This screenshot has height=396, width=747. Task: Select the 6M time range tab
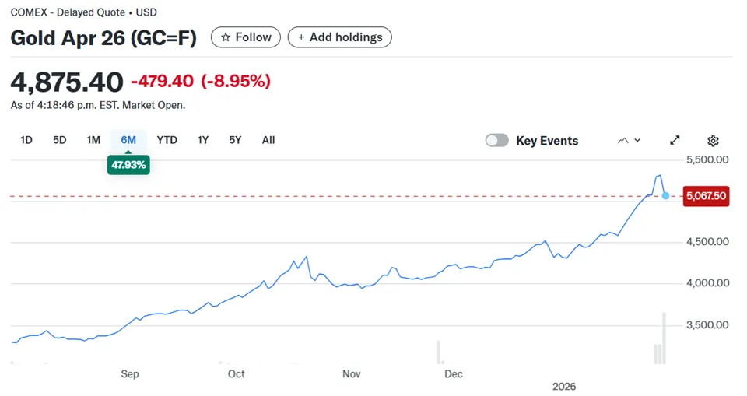(x=128, y=140)
